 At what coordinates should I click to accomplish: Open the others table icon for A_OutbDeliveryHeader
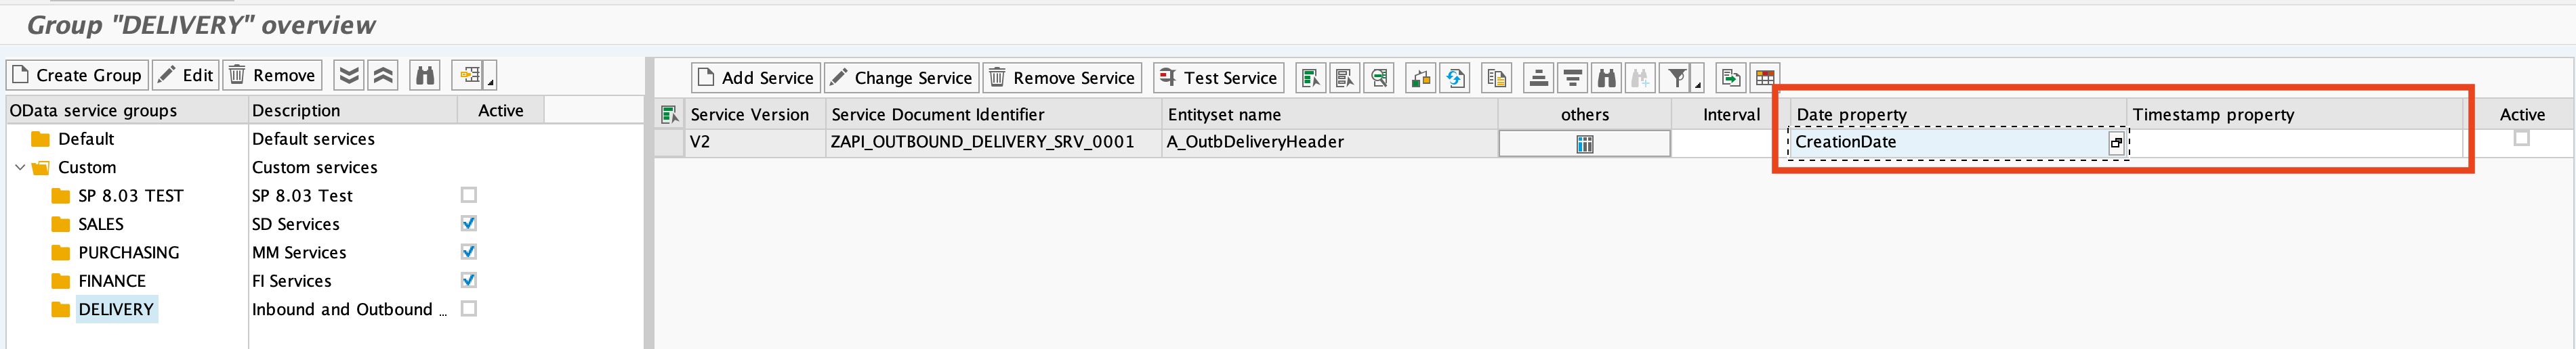point(1584,143)
